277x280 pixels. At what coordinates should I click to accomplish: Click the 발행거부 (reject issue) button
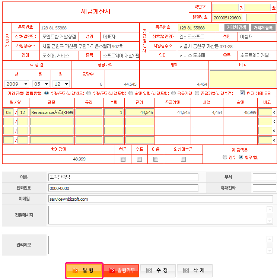[x=121, y=270]
